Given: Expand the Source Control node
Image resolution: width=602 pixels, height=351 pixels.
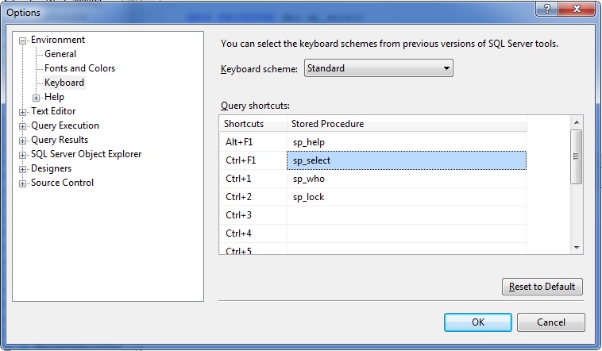Looking at the screenshot, I should coord(23,183).
